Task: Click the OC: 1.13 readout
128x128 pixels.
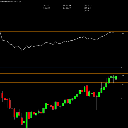Action: 88,6
